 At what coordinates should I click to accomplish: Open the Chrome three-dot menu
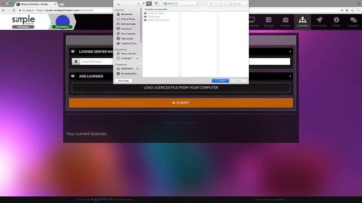click(359, 10)
